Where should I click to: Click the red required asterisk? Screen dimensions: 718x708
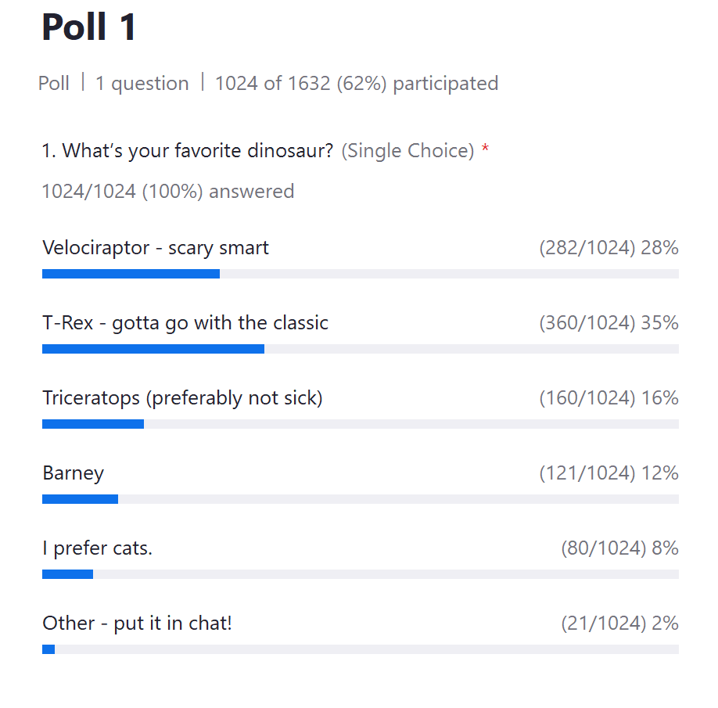(485, 149)
